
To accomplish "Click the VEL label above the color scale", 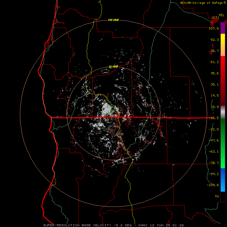I will click(221, 15).
